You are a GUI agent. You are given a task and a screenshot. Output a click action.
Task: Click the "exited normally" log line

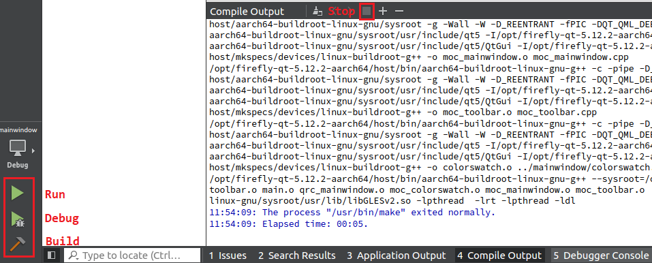tap(352, 213)
